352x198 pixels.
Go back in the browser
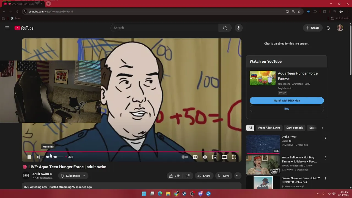pyautogui.click(x=4, y=12)
